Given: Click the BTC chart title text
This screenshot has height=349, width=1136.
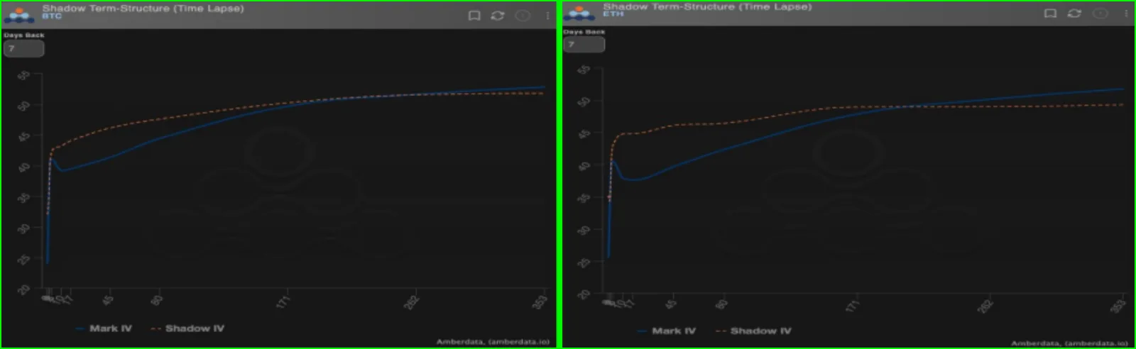Looking at the screenshot, I should tap(143, 9).
